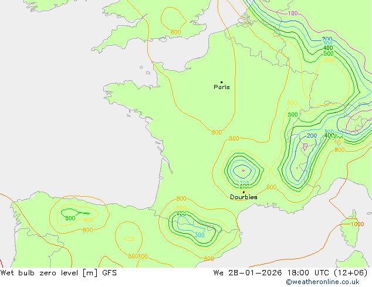The width and height of the screenshot is (372, 287).
Task: Click the Dourbies location marker dot
Action: (x=244, y=192)
